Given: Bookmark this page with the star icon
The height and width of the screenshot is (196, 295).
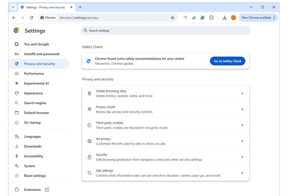Looking at the screenshot, I should (173, 18).
